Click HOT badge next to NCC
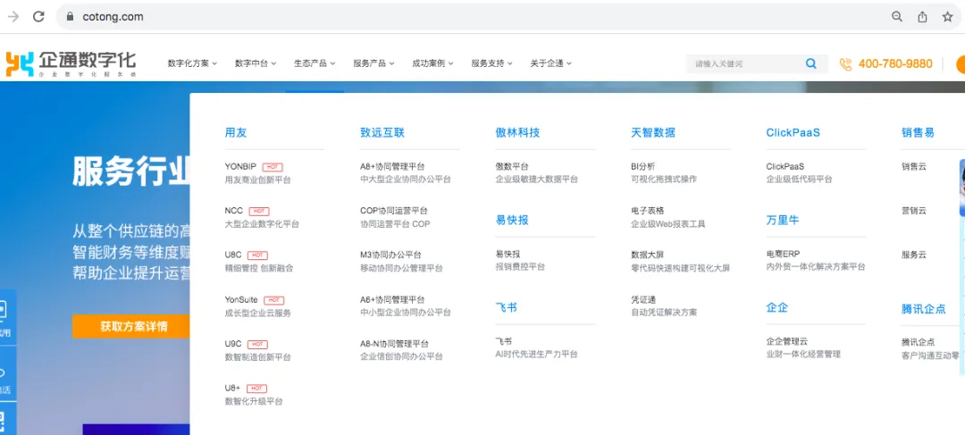 (x=259, y=211)
